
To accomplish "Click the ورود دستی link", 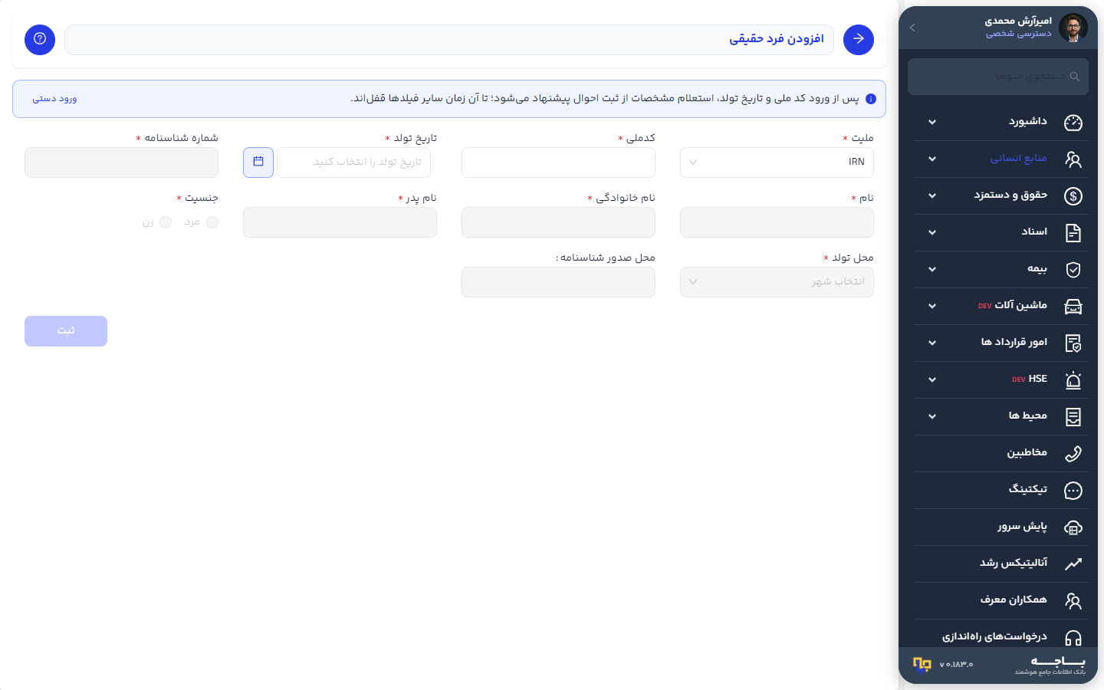I will point(54,99).
